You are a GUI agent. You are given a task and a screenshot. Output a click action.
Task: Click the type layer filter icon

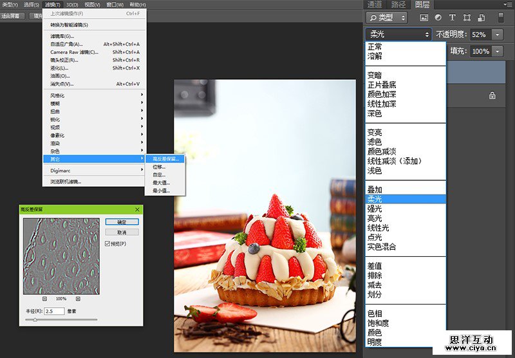[x=452, y=17]
